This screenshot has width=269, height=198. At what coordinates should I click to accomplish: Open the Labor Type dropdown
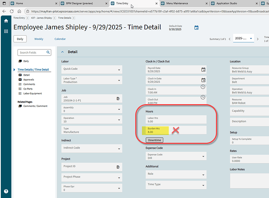click(119, 81)
